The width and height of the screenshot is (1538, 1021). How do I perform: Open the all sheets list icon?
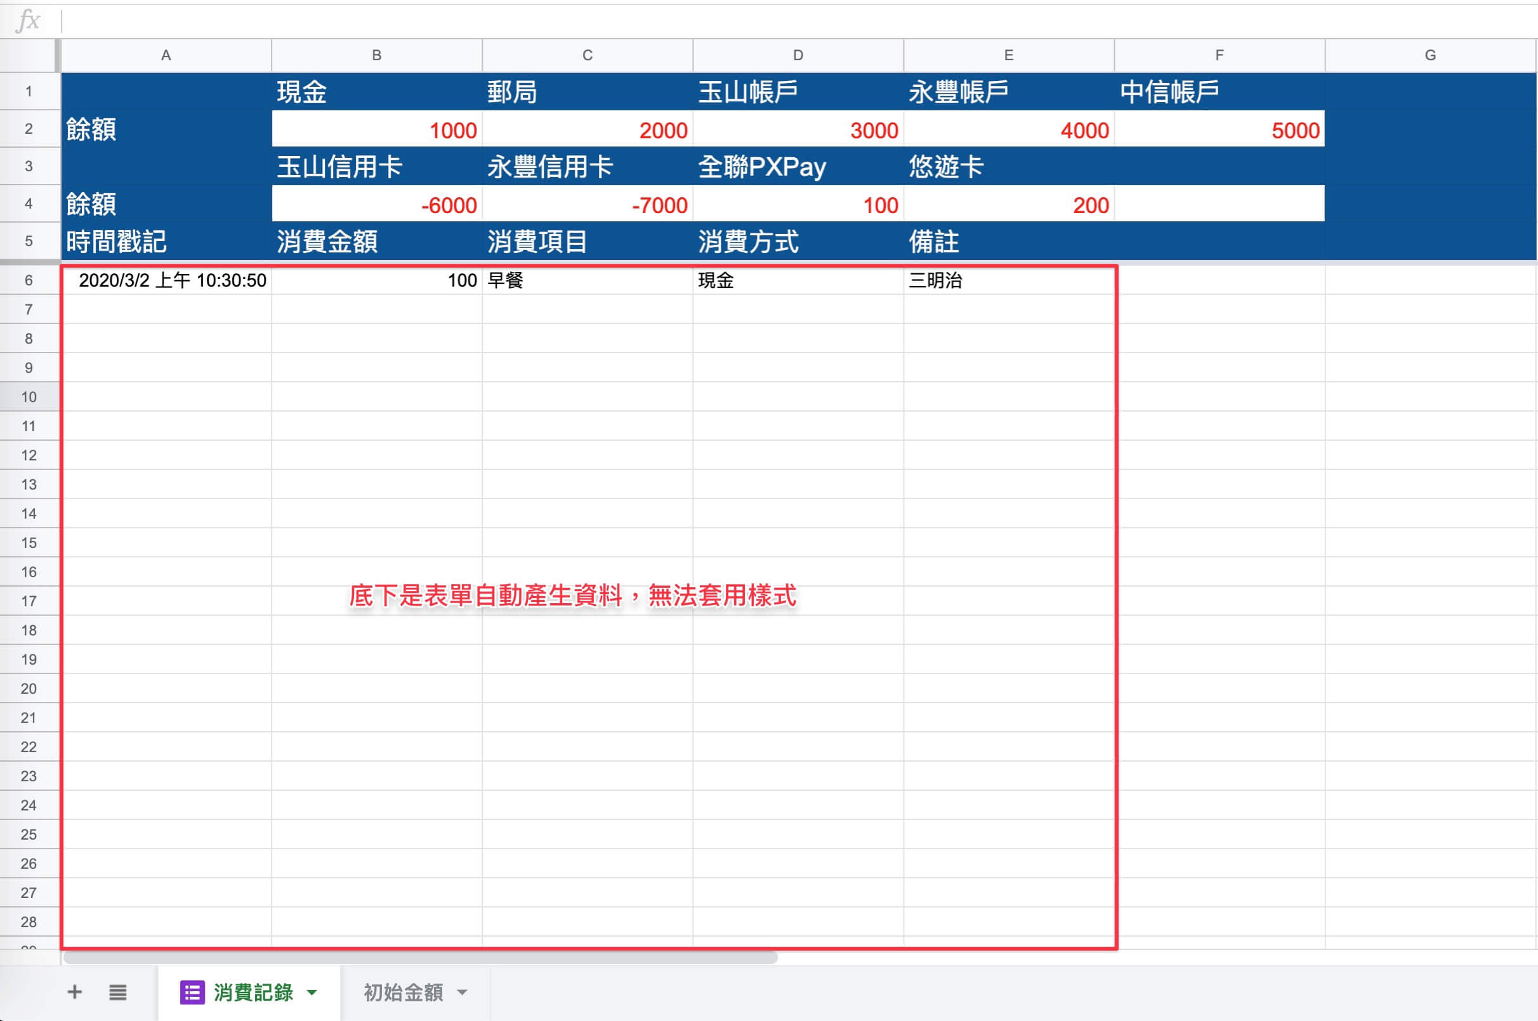click(x=118, y=992)
